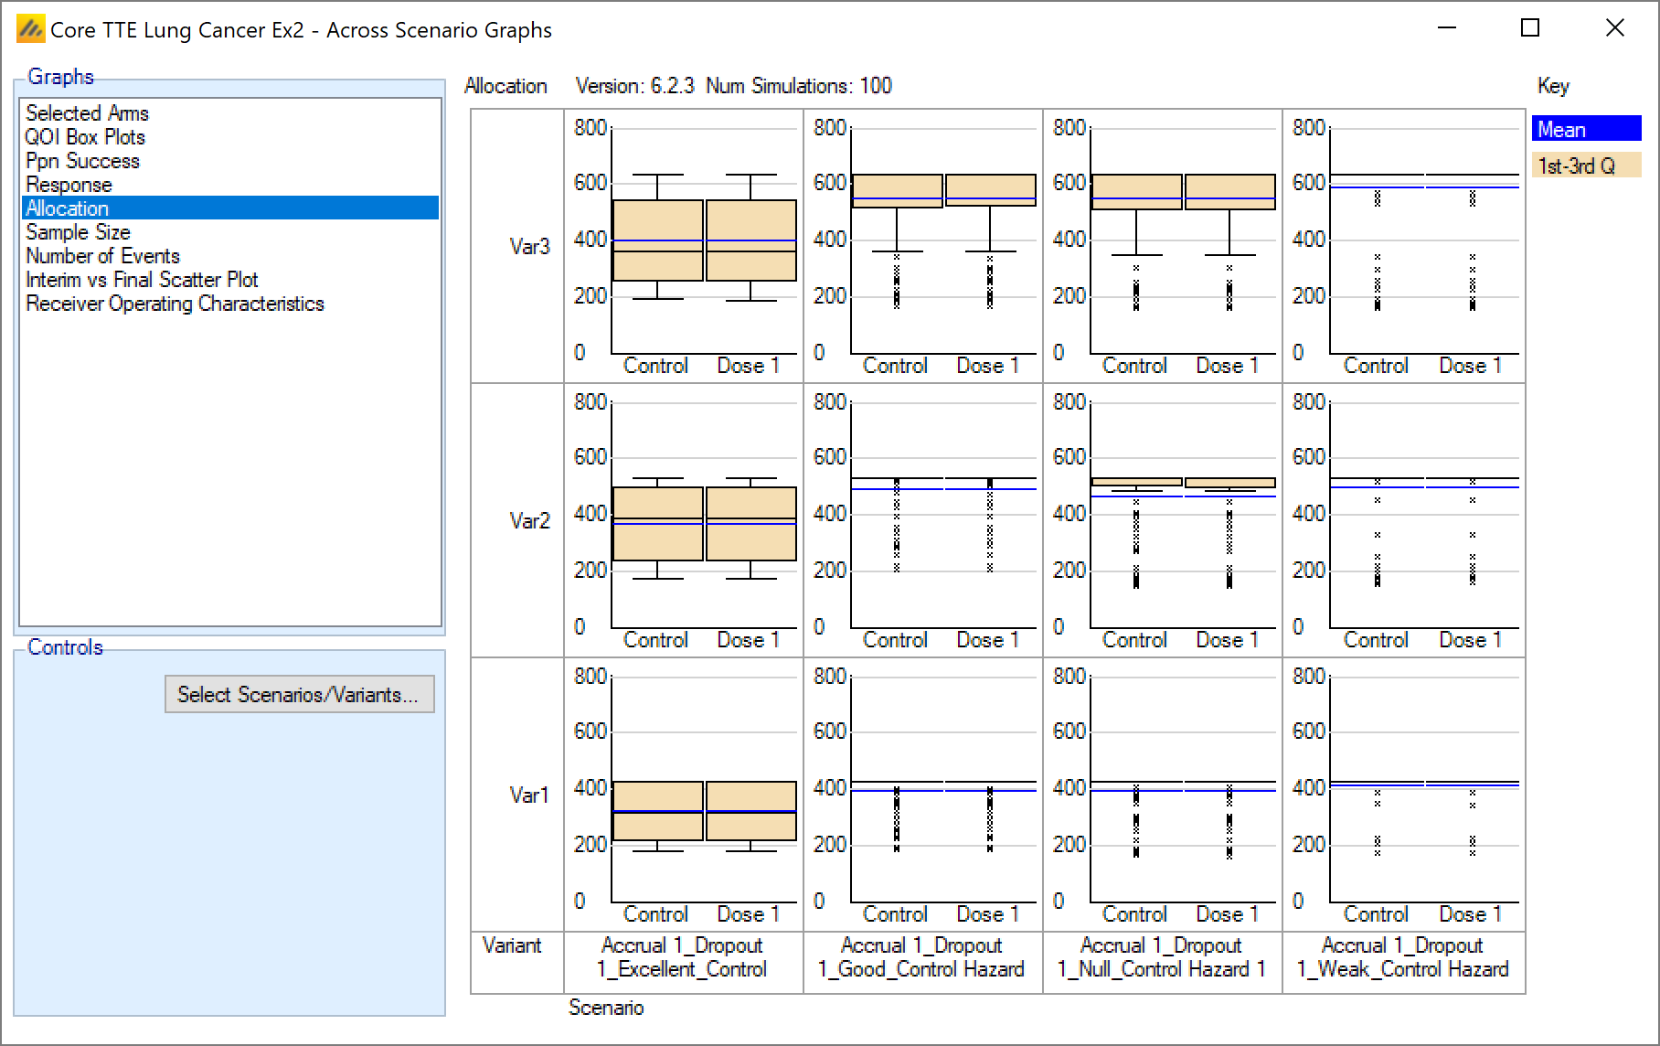This screenshot has width=1660, height=1046.
Task: Choose Ppn Success from Graphs list
Action: [x=82, y=161]
